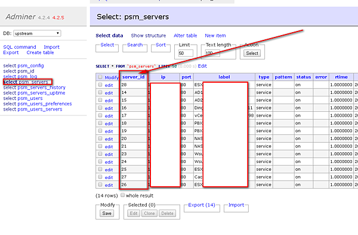This screenshot has height=235, width=358.
Task: Sort by the error column header
Action: click(x=321, y=77)
